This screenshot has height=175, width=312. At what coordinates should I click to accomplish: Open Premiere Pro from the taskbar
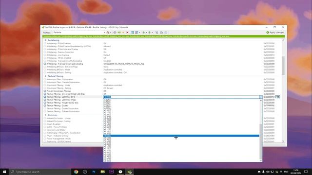click(x=112, y=172)
